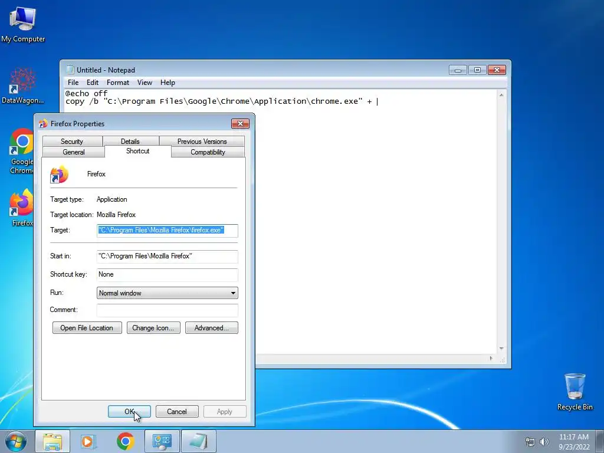The height and width of the screenshot is (453, 604).
Task: Open the Previous Versions tab
Action: pyautogui.click(x=202, y=142)
